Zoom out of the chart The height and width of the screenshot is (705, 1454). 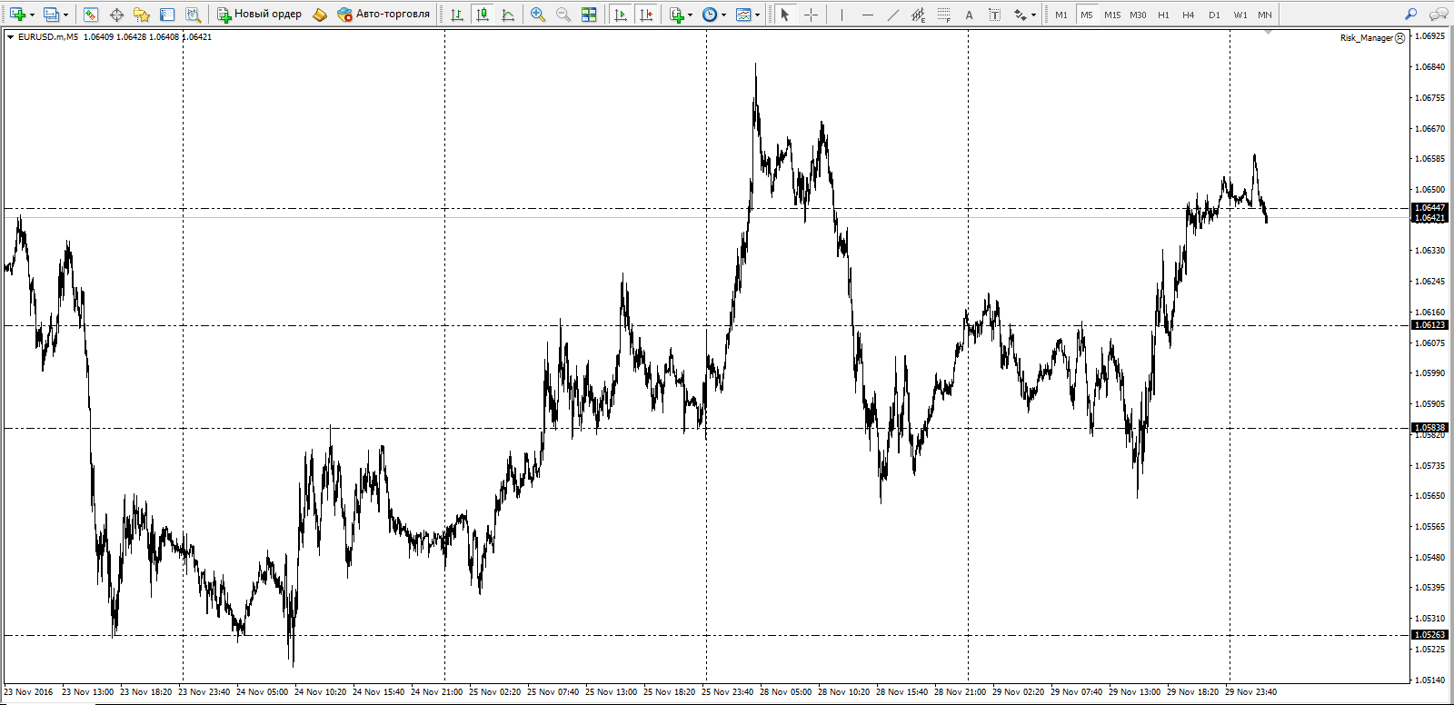[563, 15]
